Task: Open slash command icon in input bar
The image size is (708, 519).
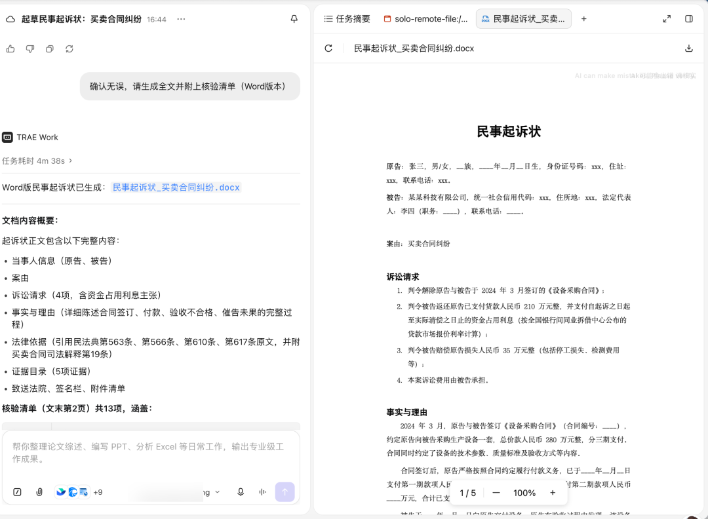Action: [17, 492]
